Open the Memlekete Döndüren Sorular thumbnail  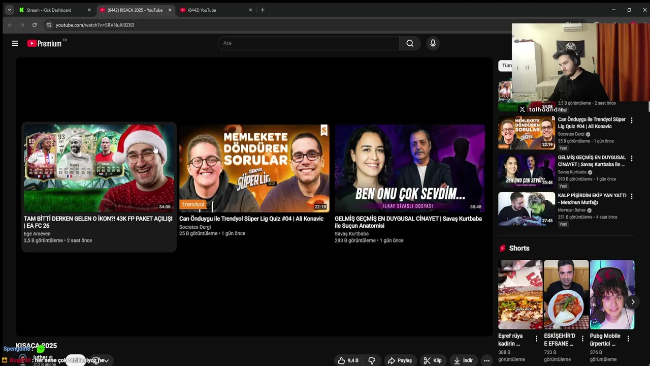pos(254,168)
